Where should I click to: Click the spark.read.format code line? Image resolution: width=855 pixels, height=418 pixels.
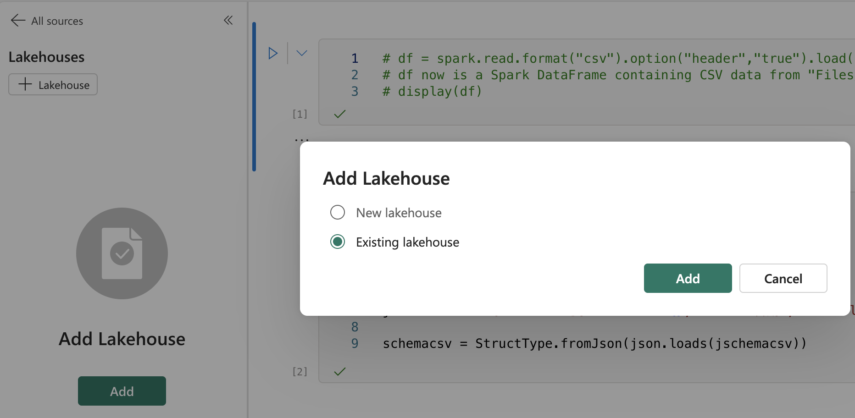point(618,59)
